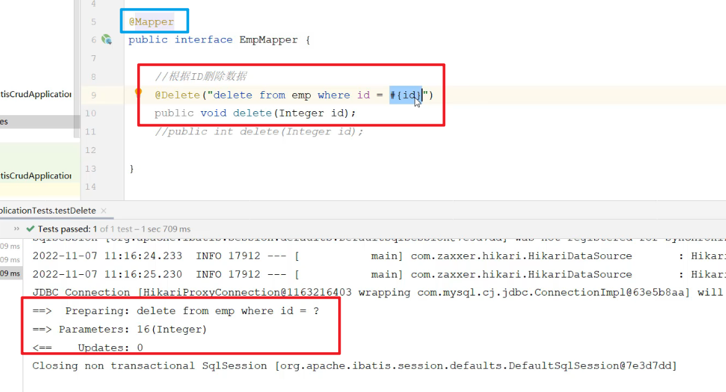726x392 pixels.
Task: Select the gray highlighted project tree row
Action: tap(37, 122)
